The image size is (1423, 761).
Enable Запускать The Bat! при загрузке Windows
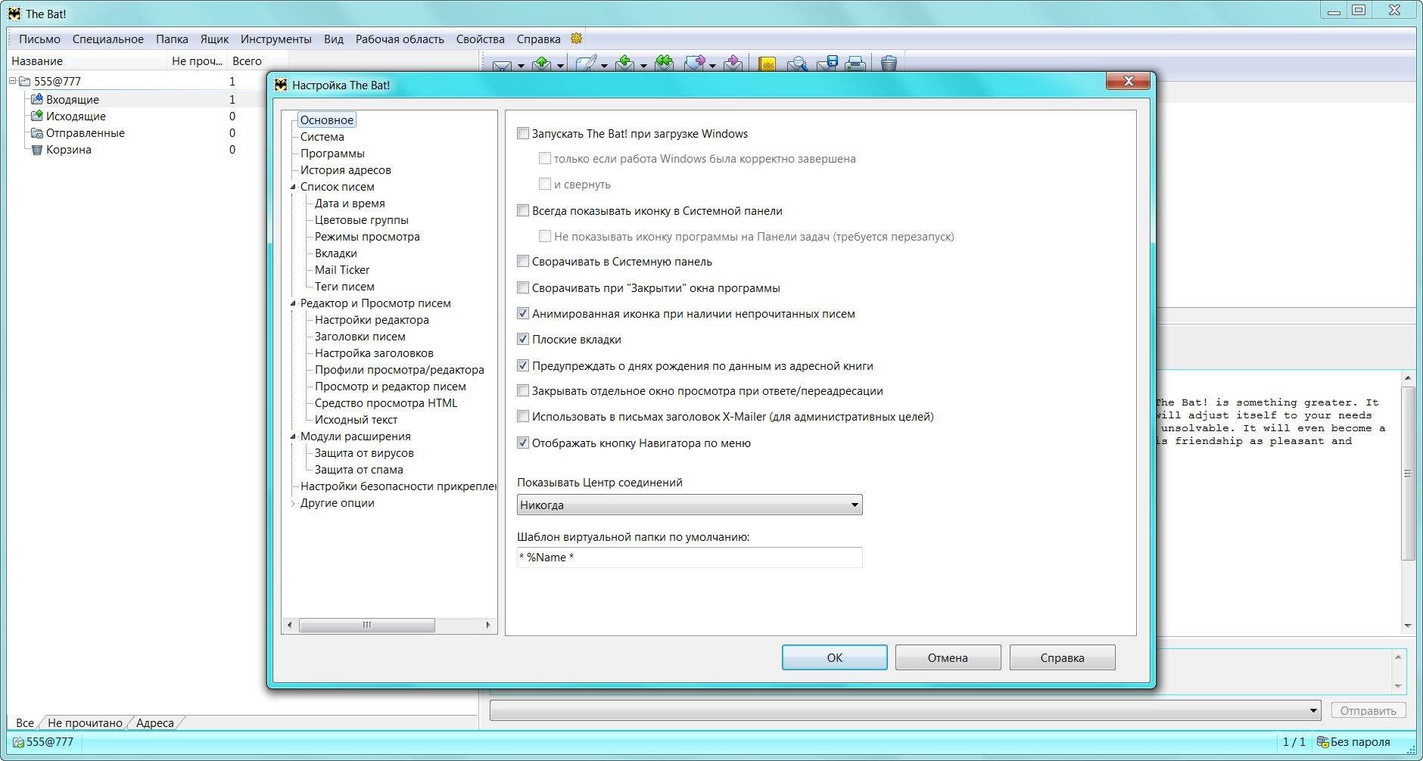pos(523,133)
